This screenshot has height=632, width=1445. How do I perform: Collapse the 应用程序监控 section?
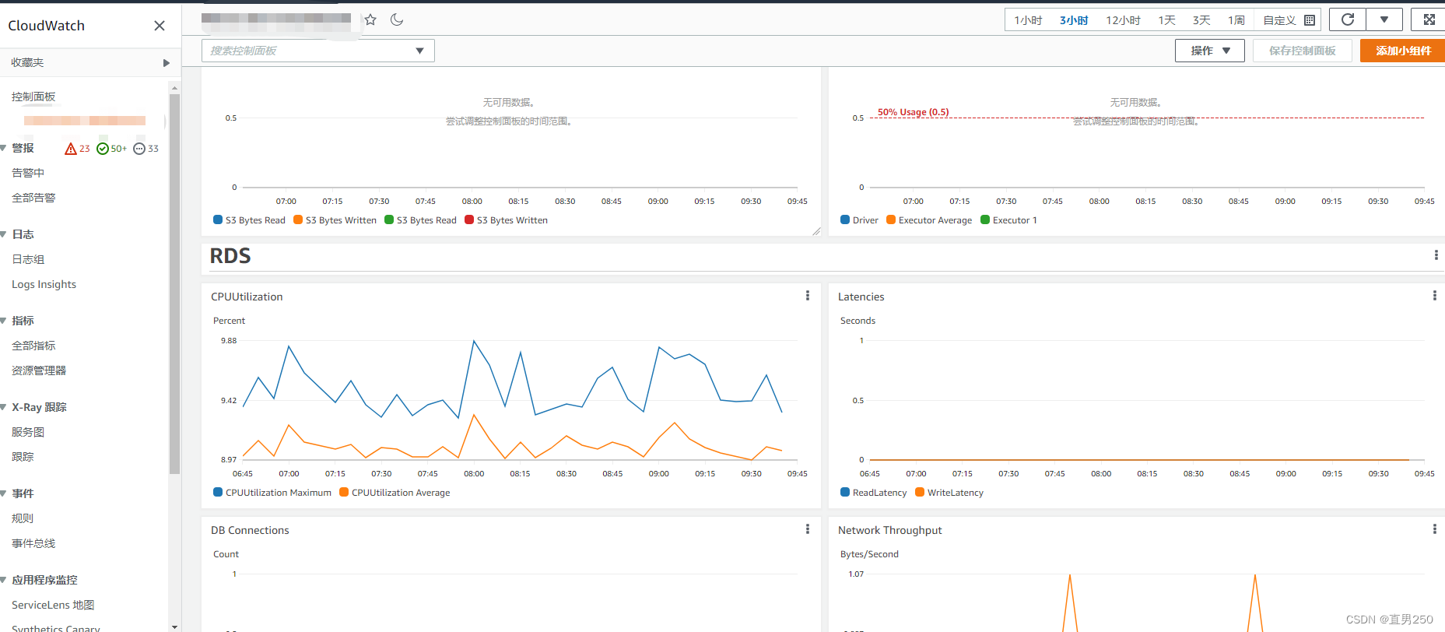4,580
